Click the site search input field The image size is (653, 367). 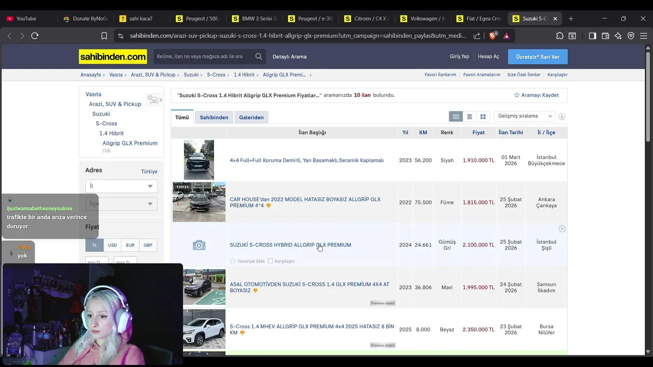pos(204,57)
